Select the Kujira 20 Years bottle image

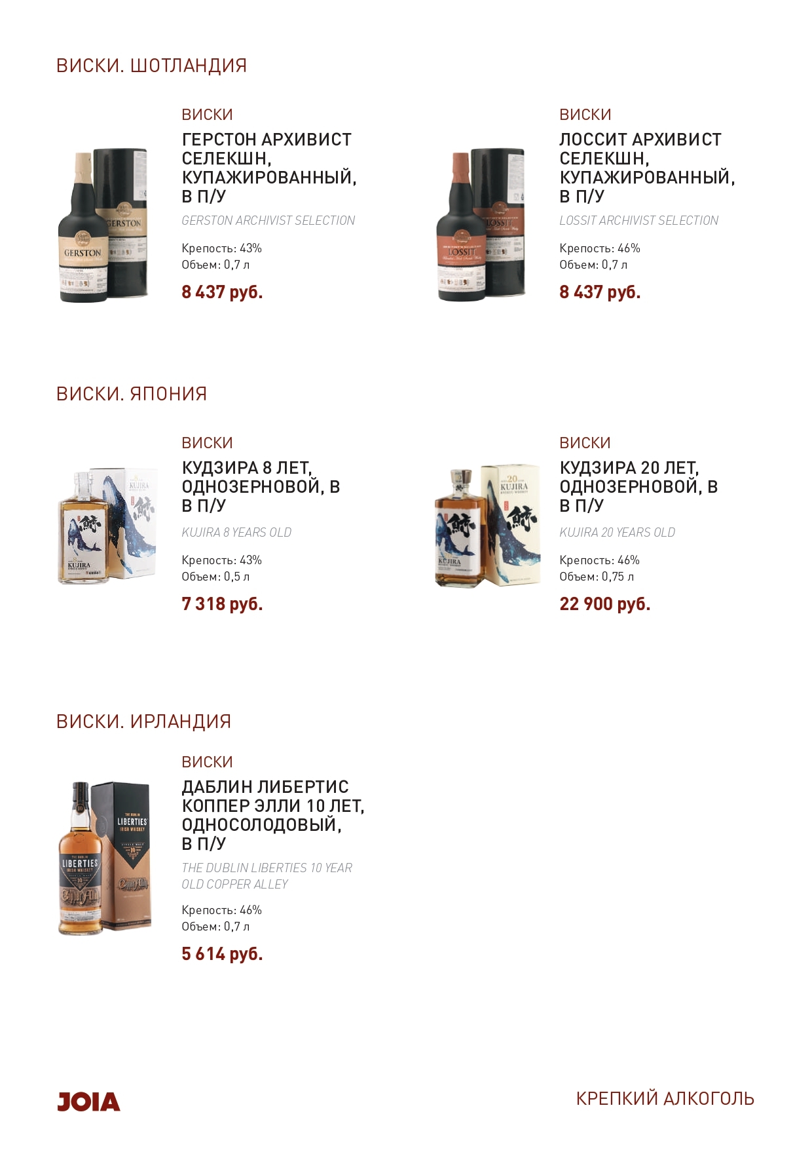coord(488,526)
